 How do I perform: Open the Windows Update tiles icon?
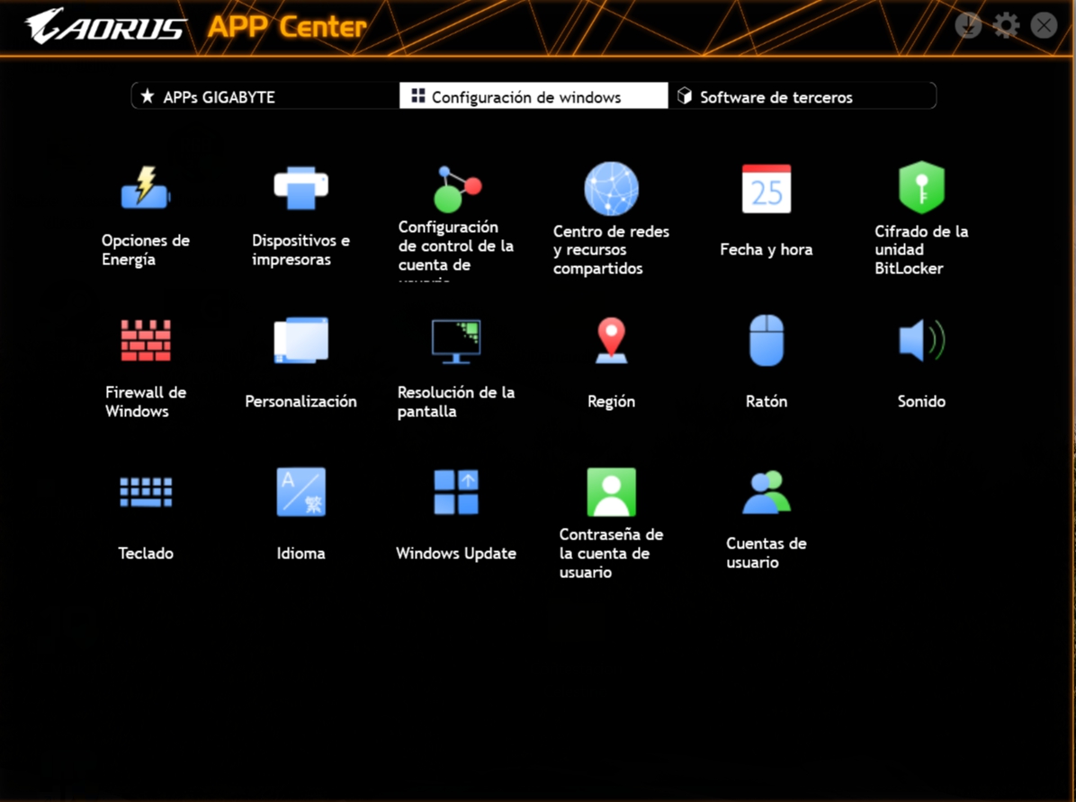pos(456,492)
